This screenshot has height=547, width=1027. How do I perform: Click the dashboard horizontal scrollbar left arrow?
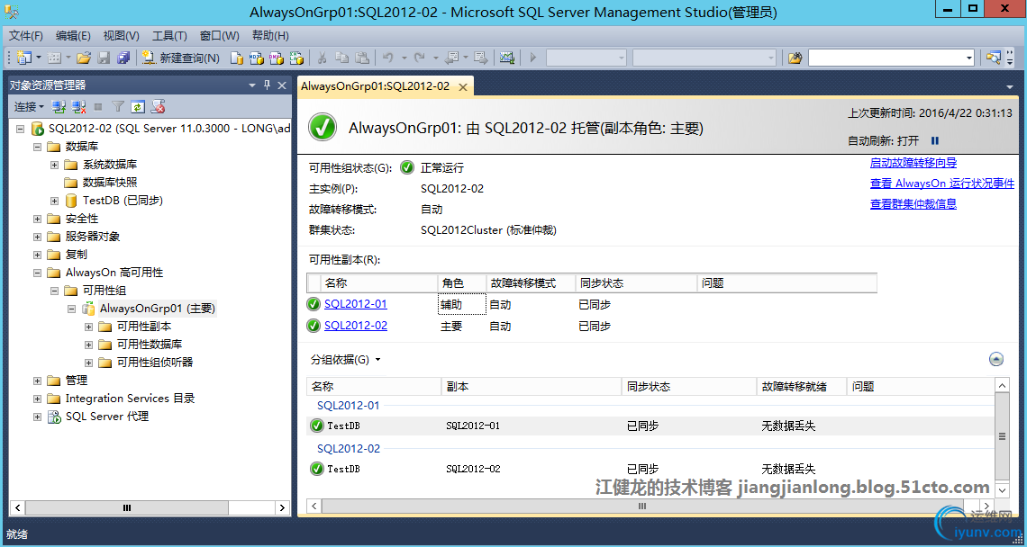pos(314,506)
